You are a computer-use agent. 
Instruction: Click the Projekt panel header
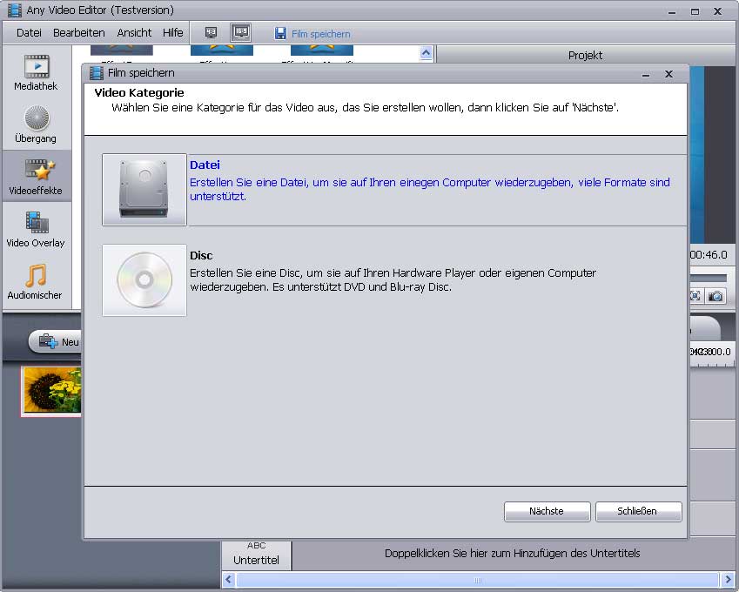586,55
